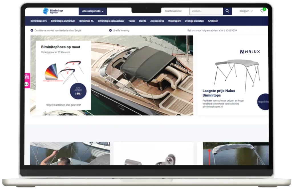
Task: Click the 9,4 review score badge
Action: 27,84
